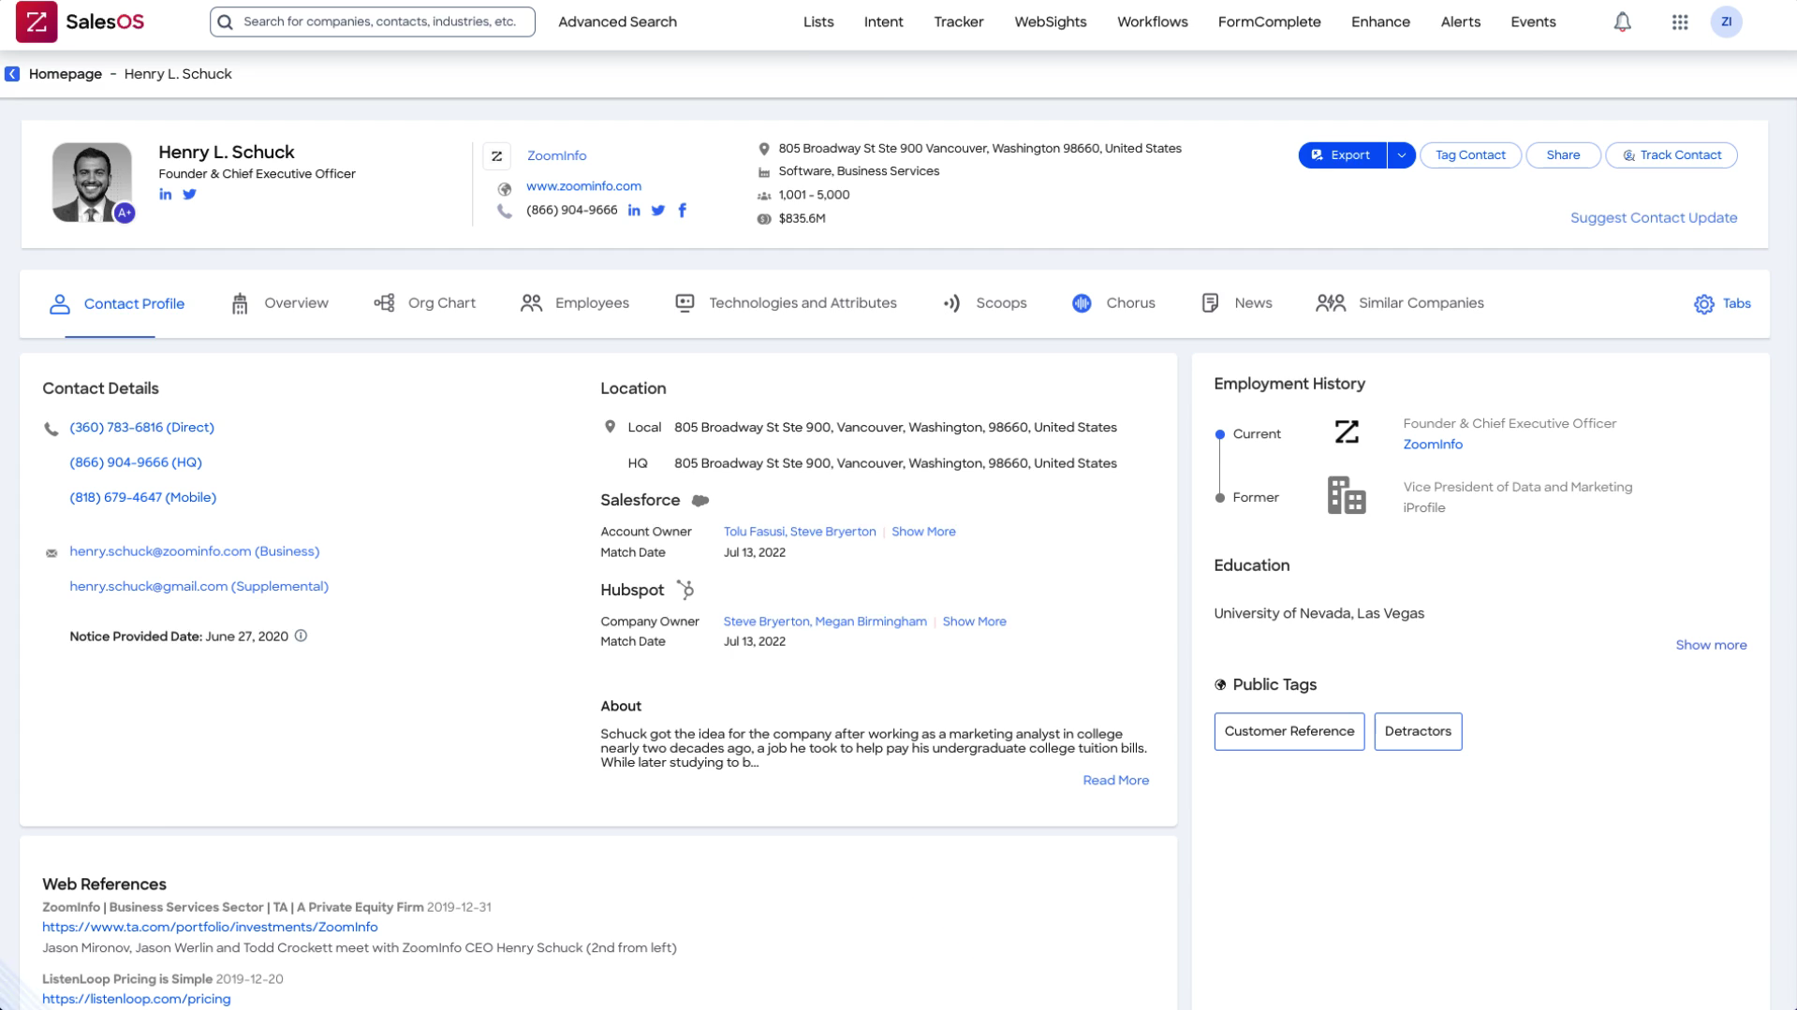Select the Detractors public tag

click(x=1418, y=732)
